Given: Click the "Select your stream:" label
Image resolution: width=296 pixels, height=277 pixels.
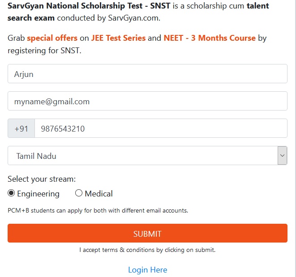Looking at the screenshot, I should [x=42, y=179].
